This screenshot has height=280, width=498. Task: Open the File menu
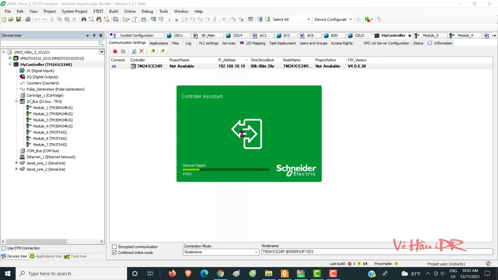coord(8,11)
